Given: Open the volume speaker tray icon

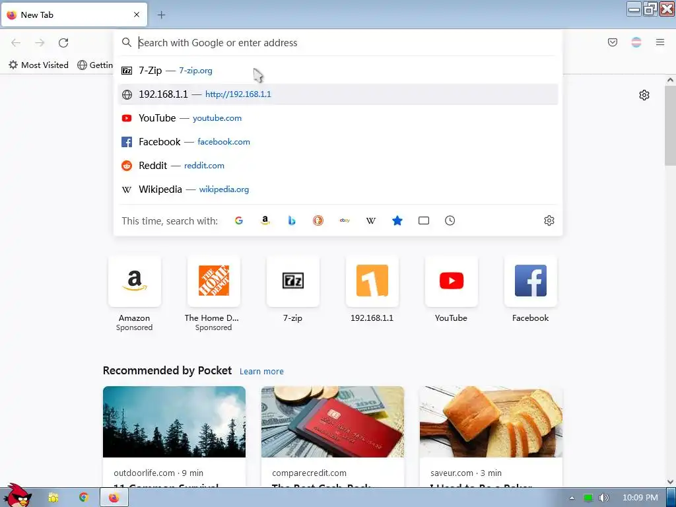Looking at the screenshot, I should [603, 498].
